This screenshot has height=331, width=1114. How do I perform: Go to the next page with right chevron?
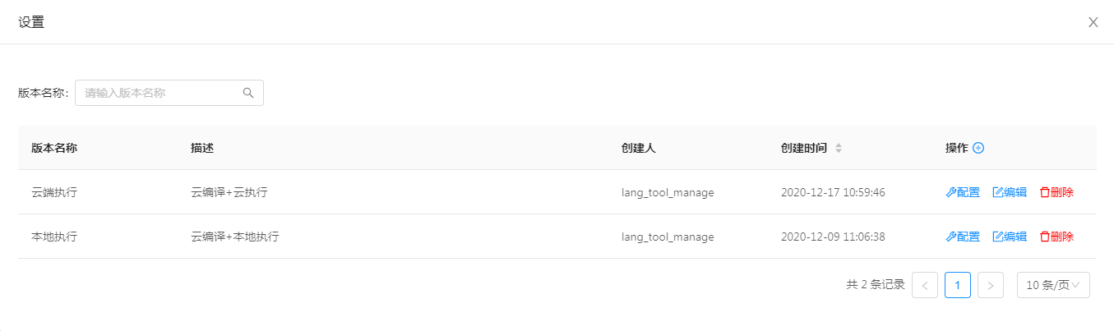(x=991, y=285)
